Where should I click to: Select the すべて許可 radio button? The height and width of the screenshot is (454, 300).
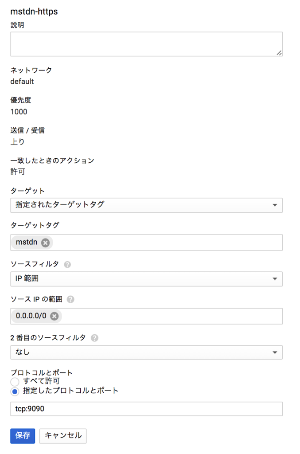point(15,382)
